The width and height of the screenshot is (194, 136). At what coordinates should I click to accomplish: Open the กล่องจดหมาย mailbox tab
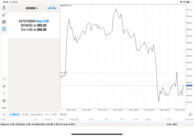pyautogui.click(x=36, y=114)
